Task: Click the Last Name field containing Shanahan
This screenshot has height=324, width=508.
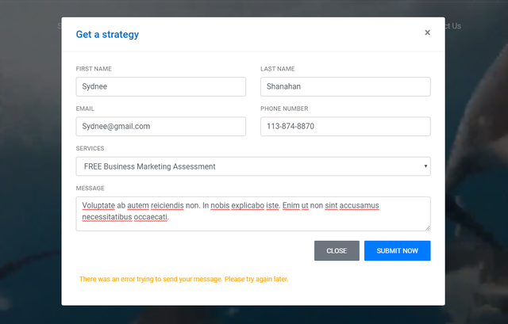Action: click(x=345, y=86)
